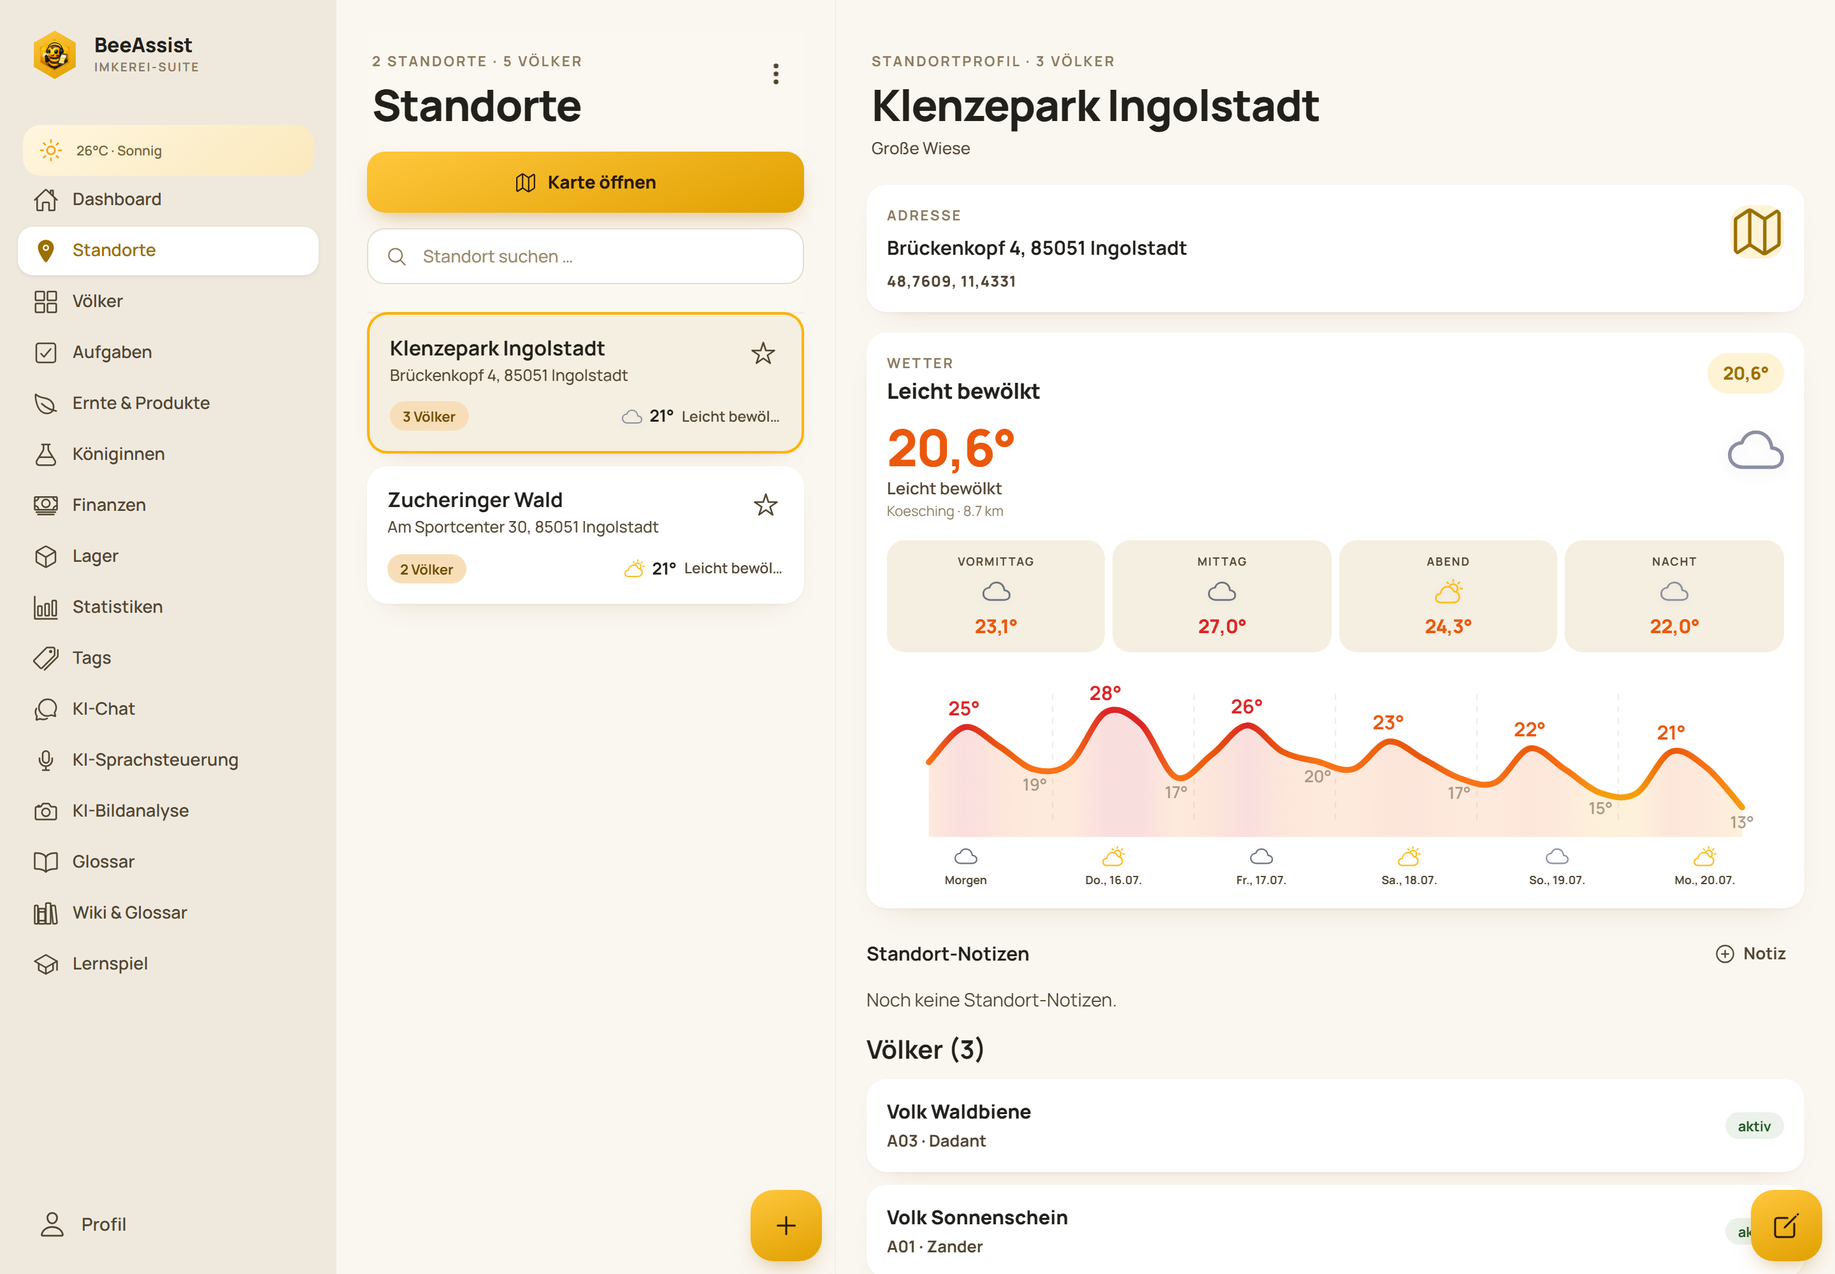Screen dimensions: 1835x1274
Task: Click the Glossar open book icon
Action: (x=45, y=862)
